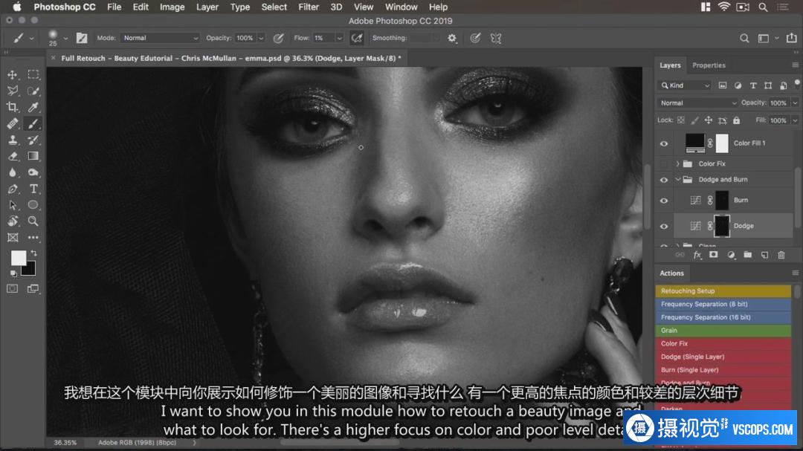This screenshot has height=451, width=803.
Task: Open symmetry paint butterfly options
Action: [496, 38]
